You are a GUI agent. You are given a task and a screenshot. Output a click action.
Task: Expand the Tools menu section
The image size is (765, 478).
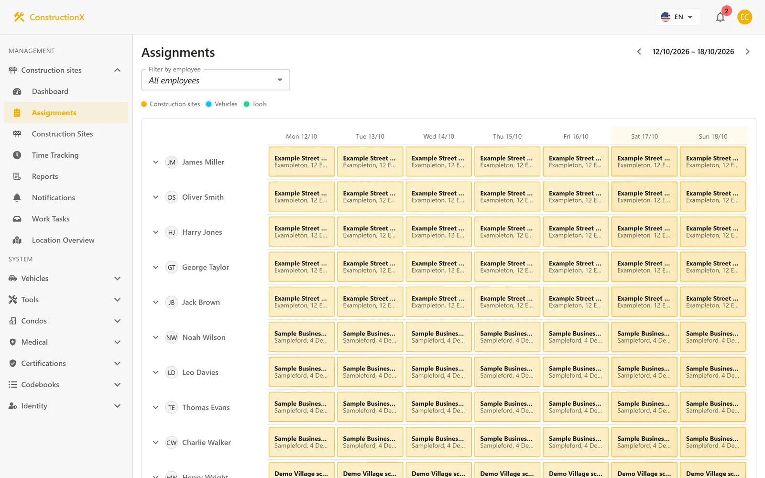117,300
